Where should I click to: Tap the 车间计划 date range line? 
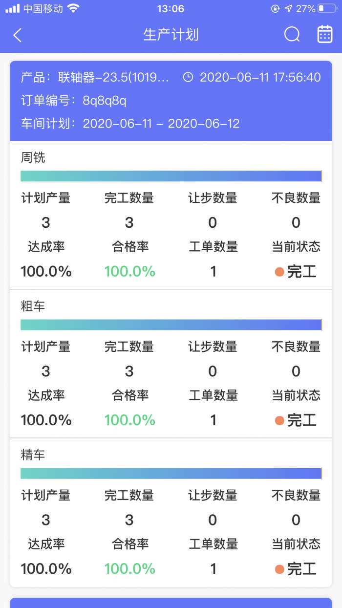[x=130, y=124]
